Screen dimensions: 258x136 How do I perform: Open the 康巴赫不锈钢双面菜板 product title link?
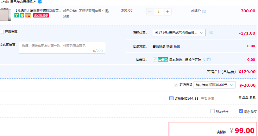38,10
